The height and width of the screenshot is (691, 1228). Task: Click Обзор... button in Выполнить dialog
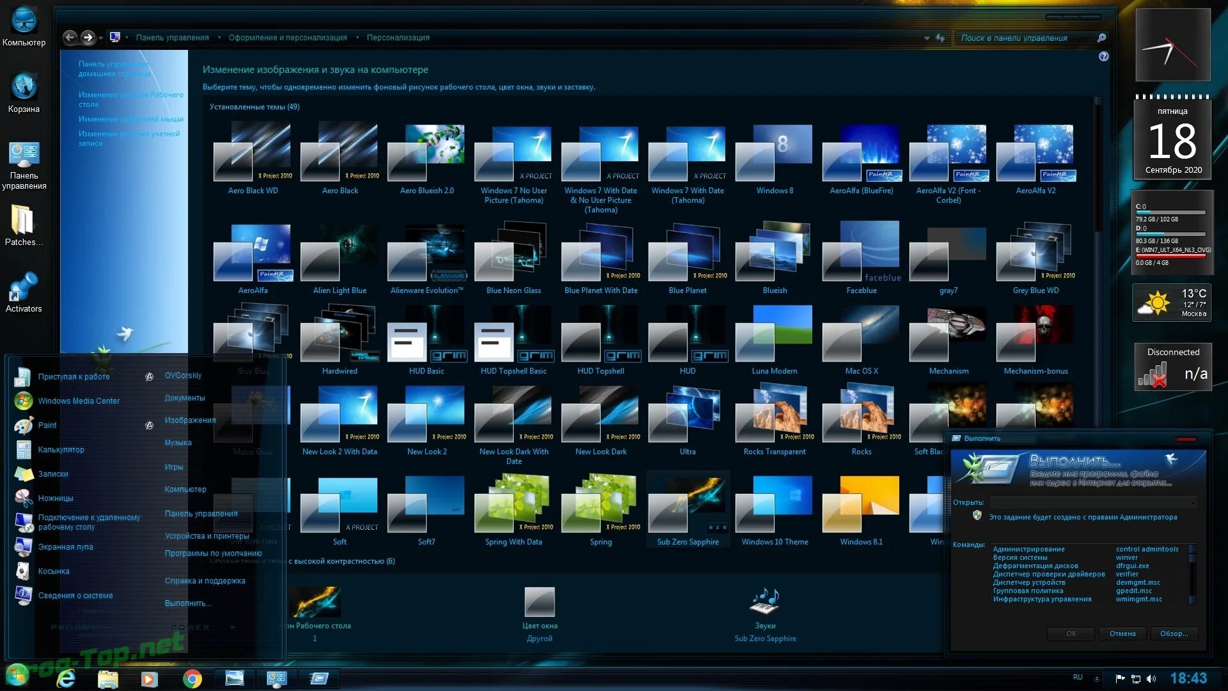1174,633
